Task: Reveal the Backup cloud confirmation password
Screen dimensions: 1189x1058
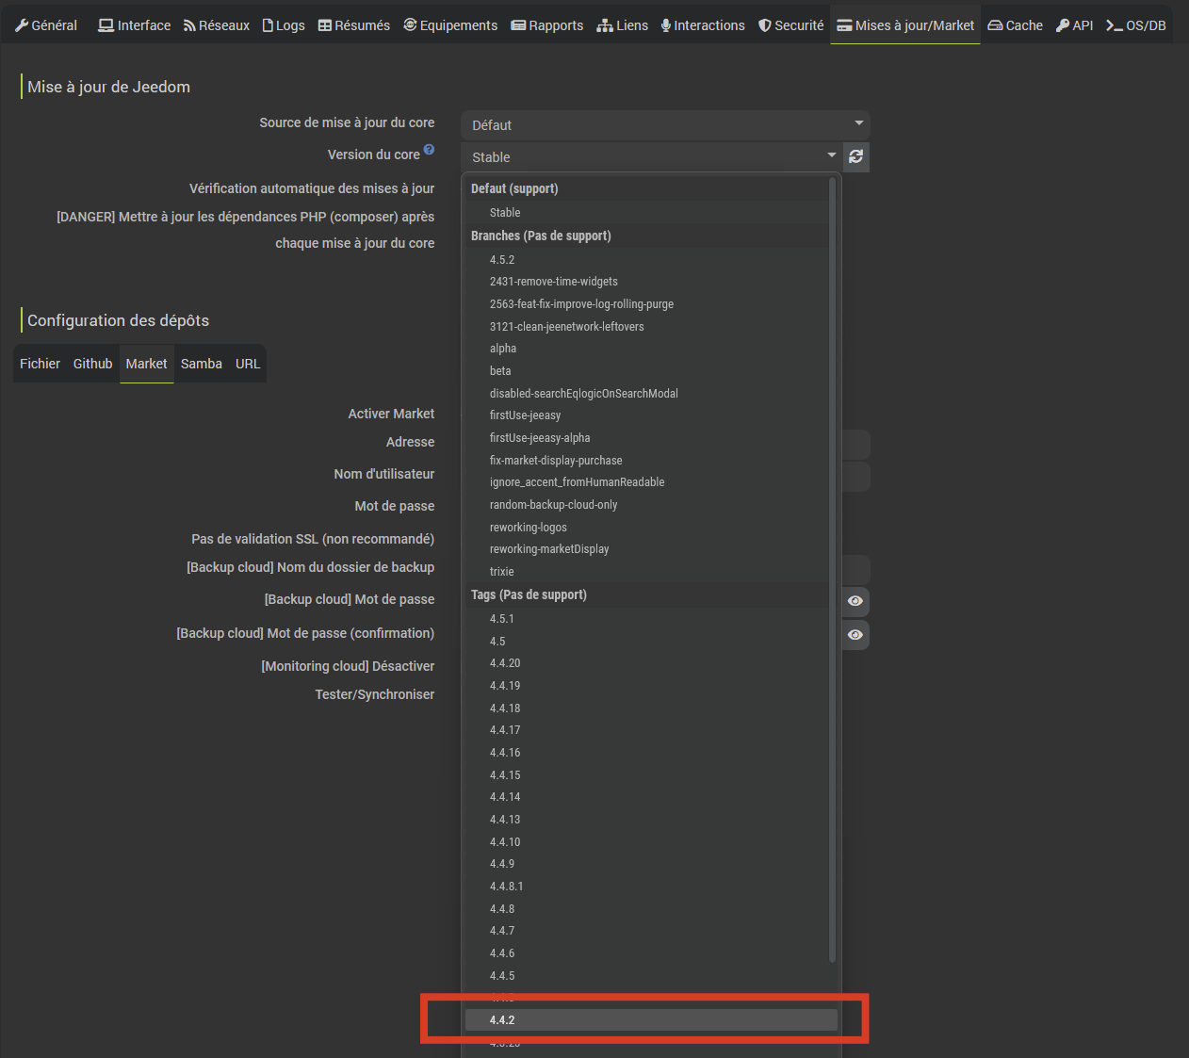Action: pos(855,635)
